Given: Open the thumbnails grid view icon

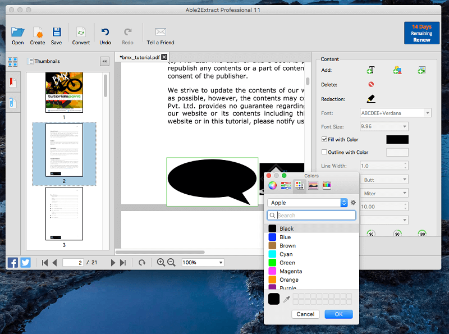Looking at the screenshot, I should tap(12, 62).
